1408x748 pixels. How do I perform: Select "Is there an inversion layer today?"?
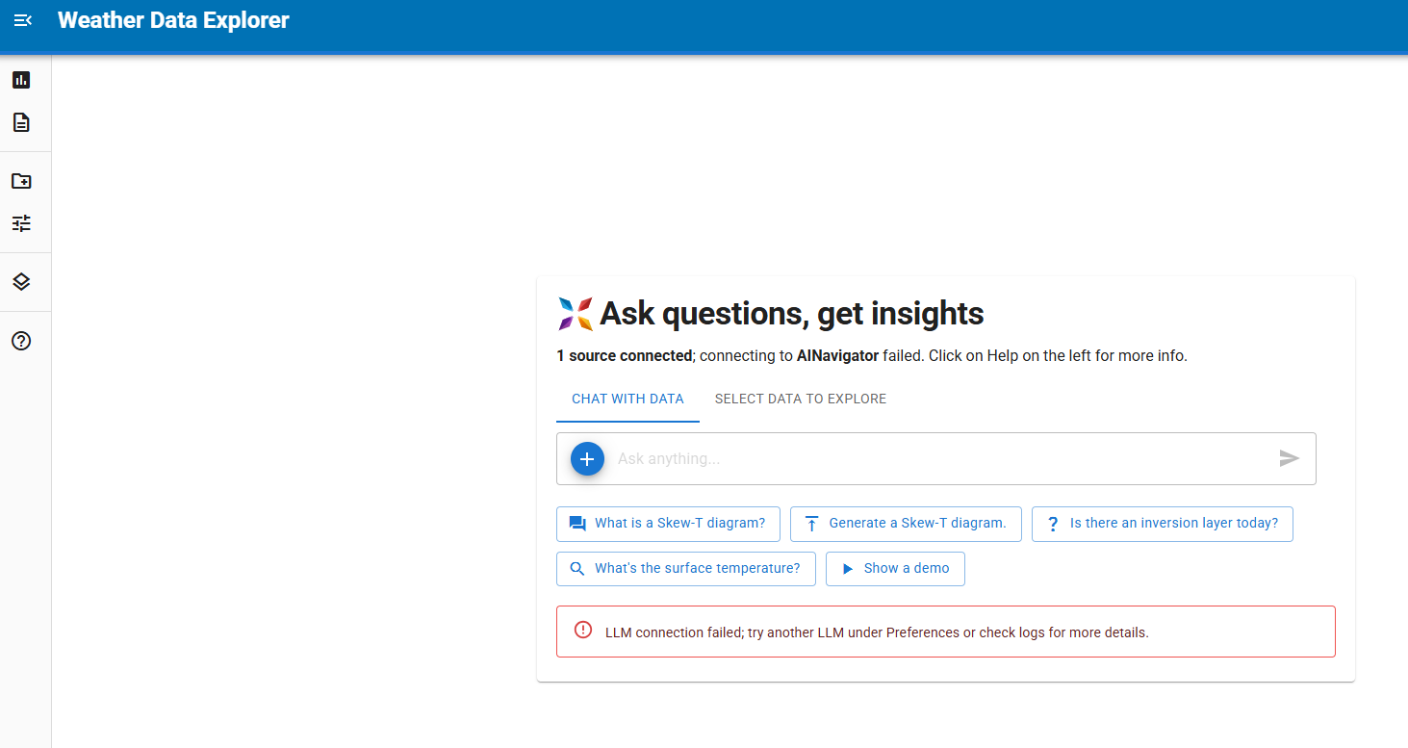click(1162, 524)
